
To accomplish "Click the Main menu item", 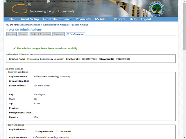I will (x=13, y=19).
